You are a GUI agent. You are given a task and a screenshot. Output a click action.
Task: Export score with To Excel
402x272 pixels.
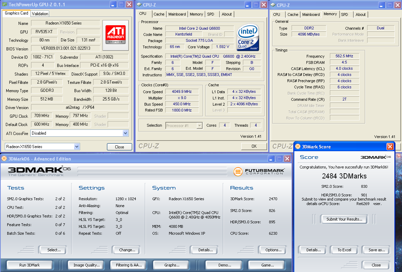[x=344, y=250]
